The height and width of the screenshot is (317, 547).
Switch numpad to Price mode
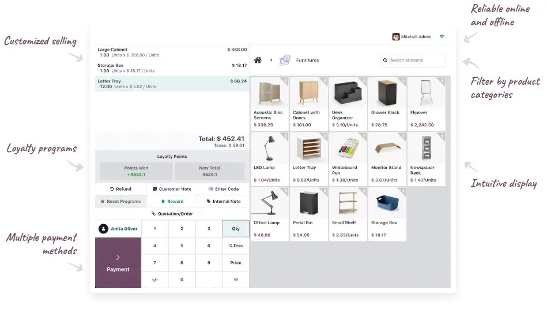(235, 263)
